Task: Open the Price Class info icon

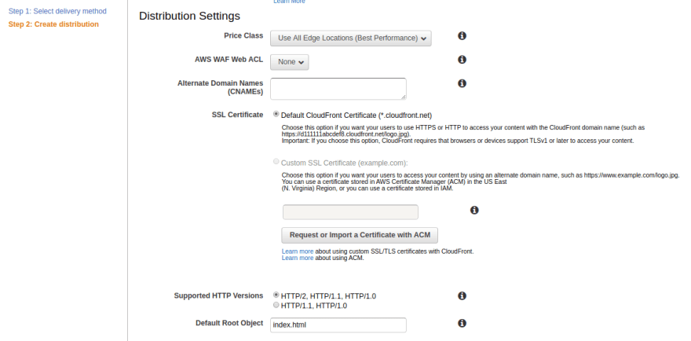Action: (x=462, y=35)
